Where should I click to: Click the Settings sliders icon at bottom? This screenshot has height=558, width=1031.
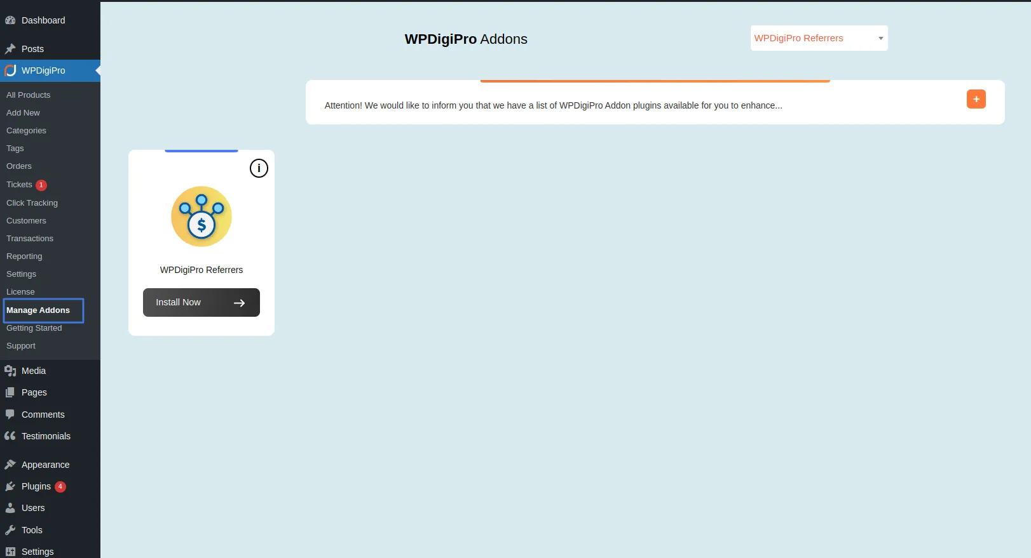click(10, 552)
